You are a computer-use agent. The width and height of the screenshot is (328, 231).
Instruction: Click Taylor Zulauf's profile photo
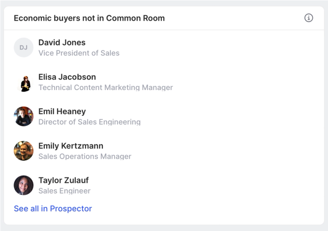click(24, 185)
